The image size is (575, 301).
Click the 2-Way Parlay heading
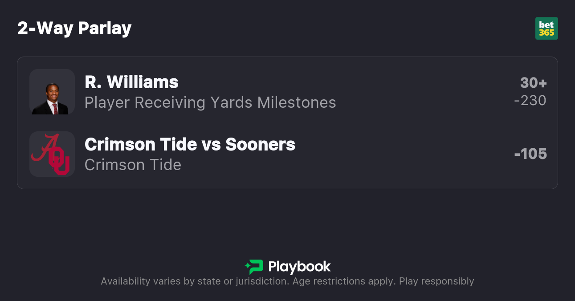point(74,28)
